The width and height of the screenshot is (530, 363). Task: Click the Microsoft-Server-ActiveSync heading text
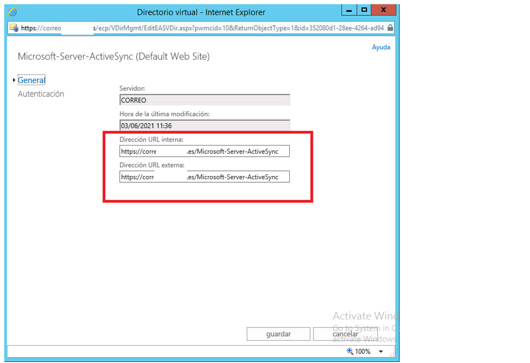114,56
